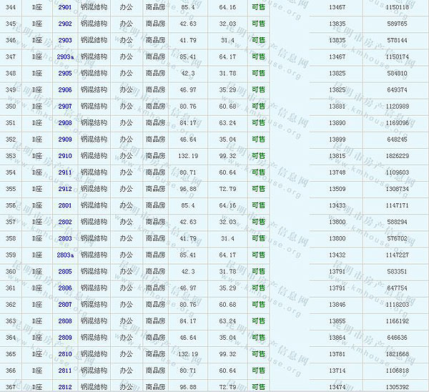Click room number 2902 link
Screen dimensions: 429x392
[x=65, y=24]
